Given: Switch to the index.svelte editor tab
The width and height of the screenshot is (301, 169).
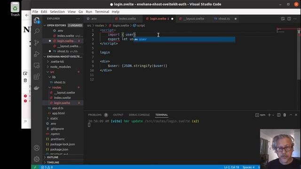Looking at the screenshot, I should (127, 19).
